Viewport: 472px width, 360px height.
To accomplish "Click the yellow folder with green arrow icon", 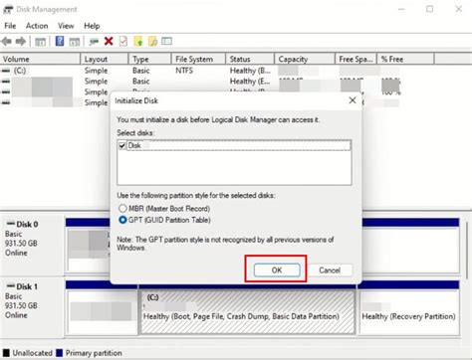I will (138, 41).
